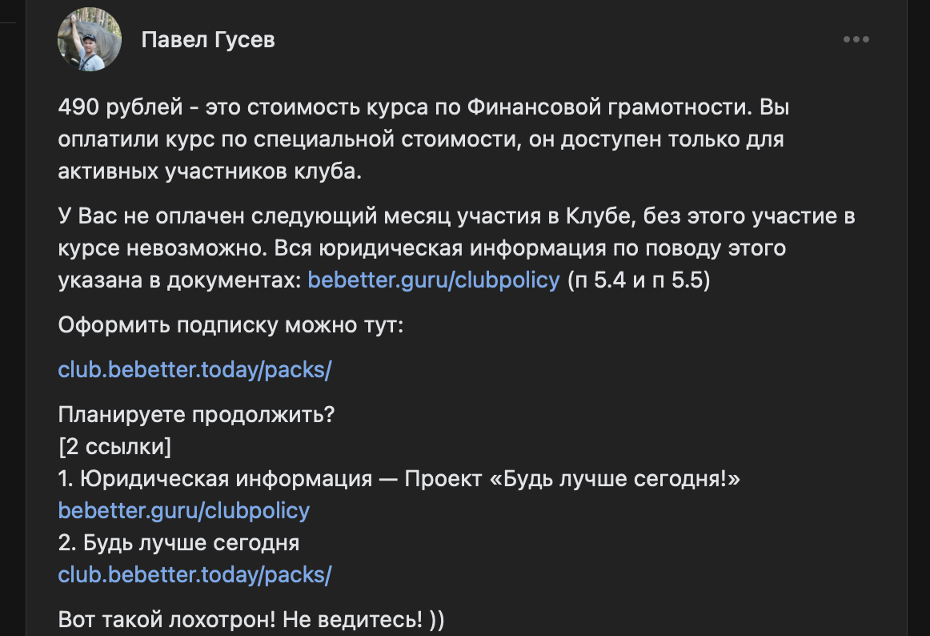The image size is (930, 636).
Task: Follow the club.bebetter.today/packs/ link under Оформить подписку
Action: coord(194,369)
